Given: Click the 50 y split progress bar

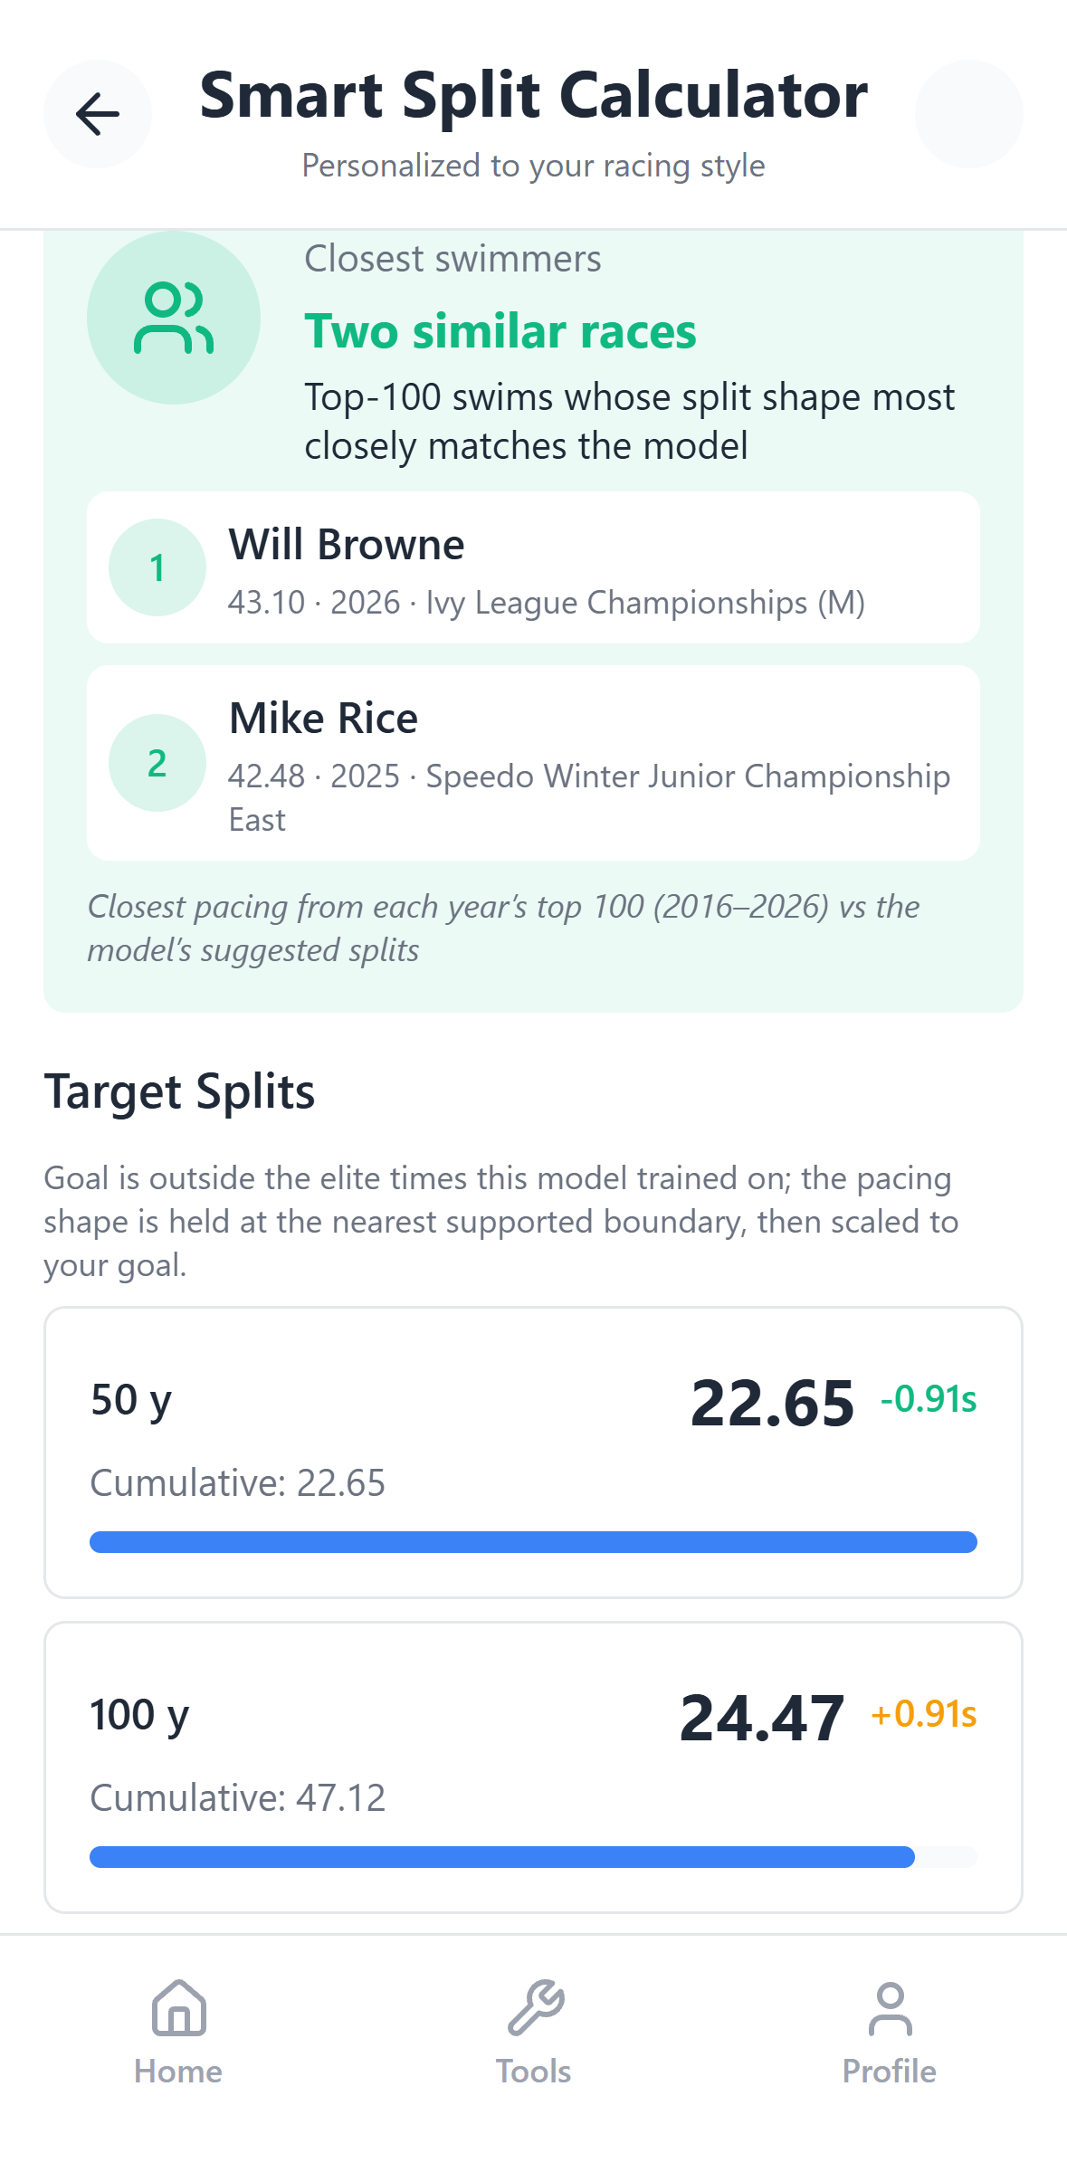Looking at the screenshot, I should pyautogui.click(x=533, y=1541).
